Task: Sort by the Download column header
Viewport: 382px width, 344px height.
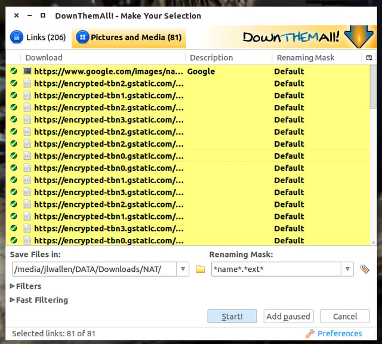Action: [103, 58]
